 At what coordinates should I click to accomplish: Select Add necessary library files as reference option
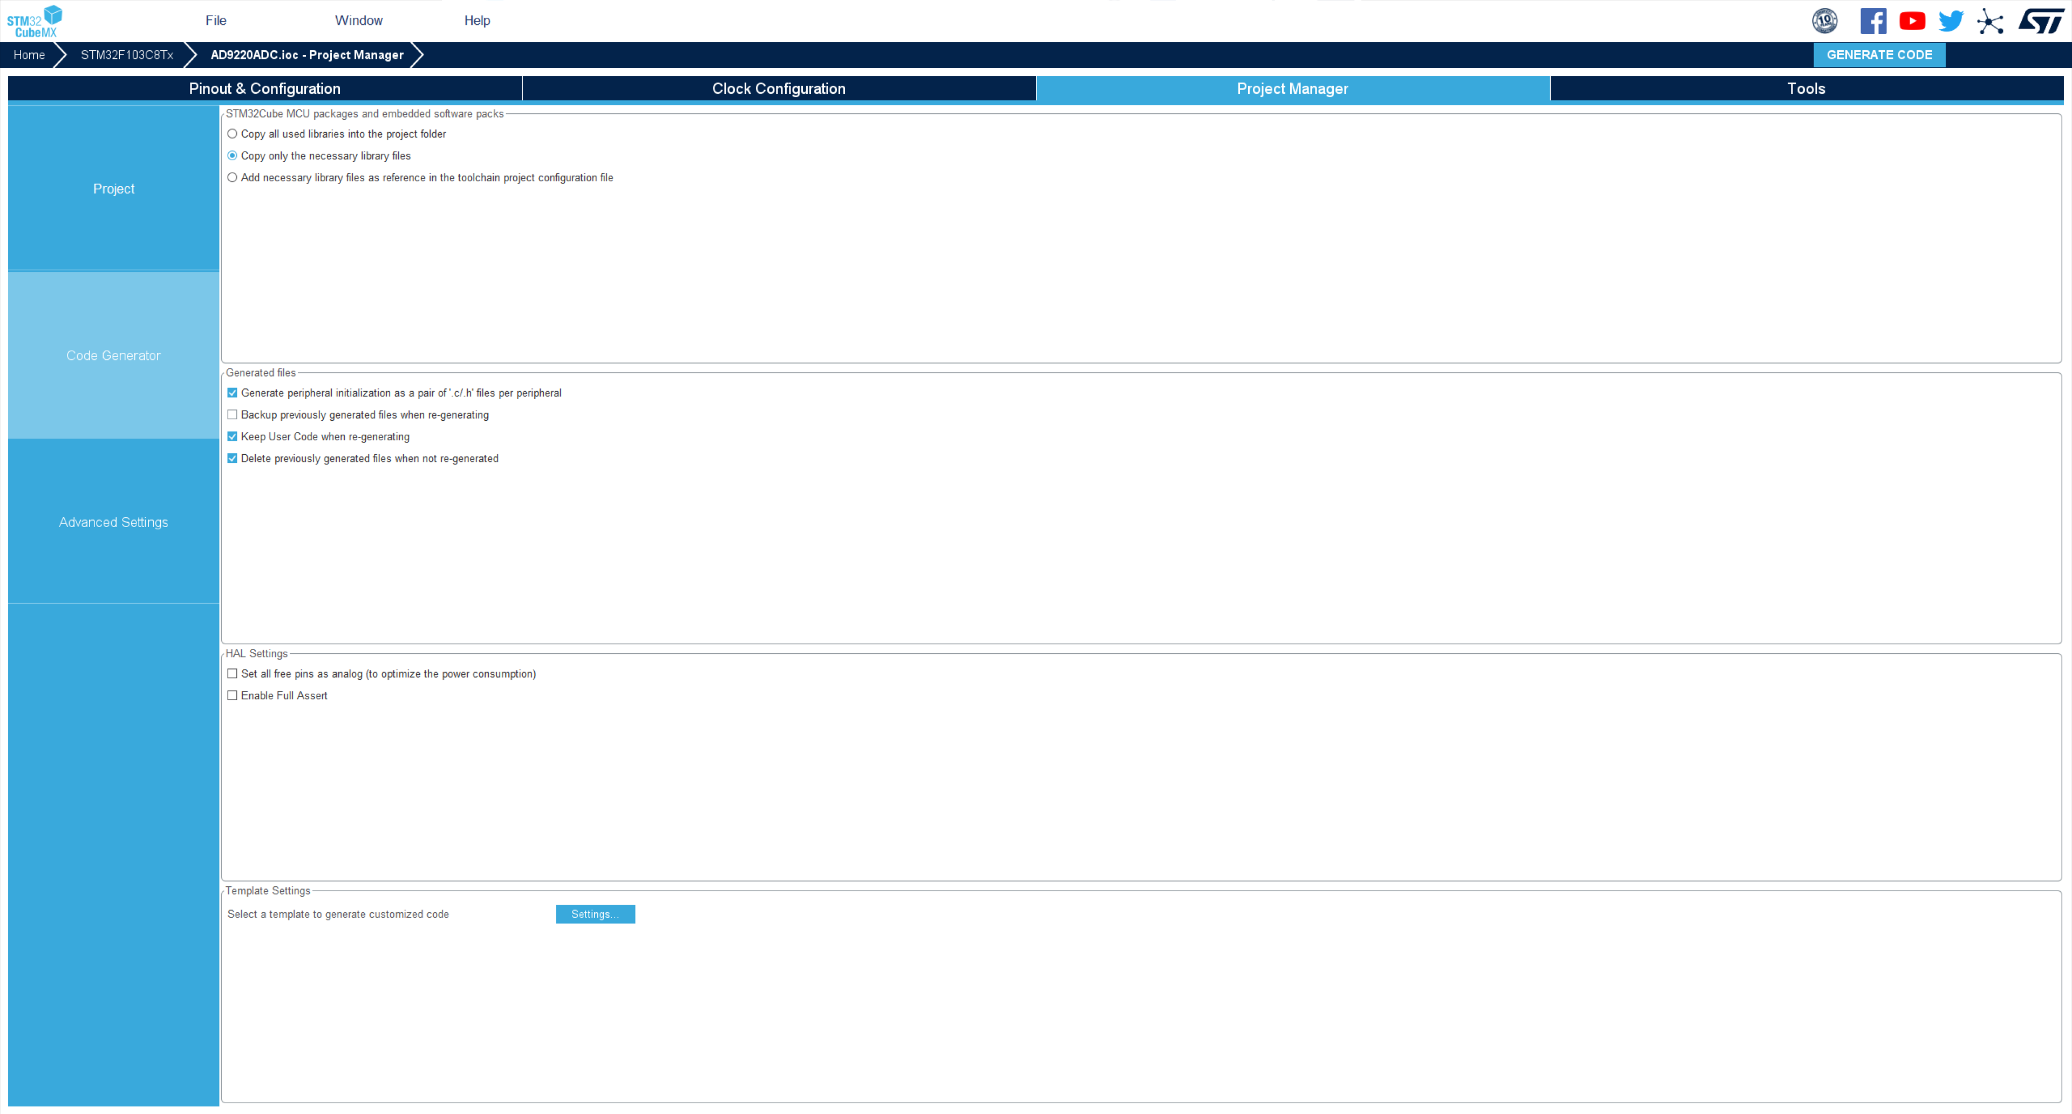tap(233, 178)
